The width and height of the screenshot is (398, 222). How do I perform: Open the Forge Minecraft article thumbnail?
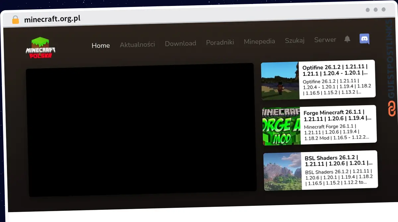click(x=282, y=126)
